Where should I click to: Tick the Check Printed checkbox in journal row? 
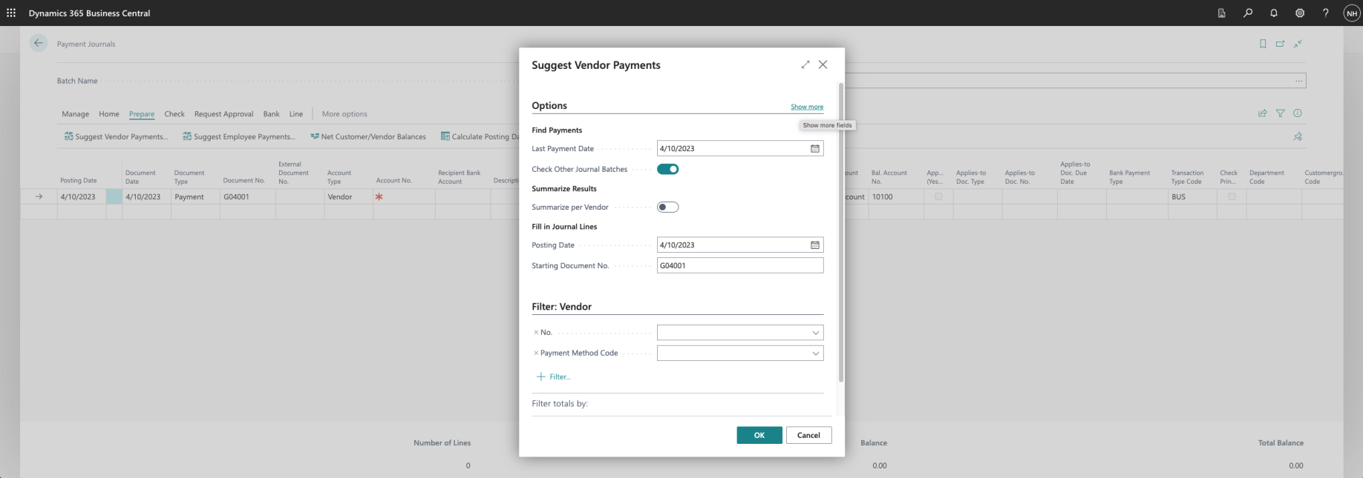[x=1232, y=196]
